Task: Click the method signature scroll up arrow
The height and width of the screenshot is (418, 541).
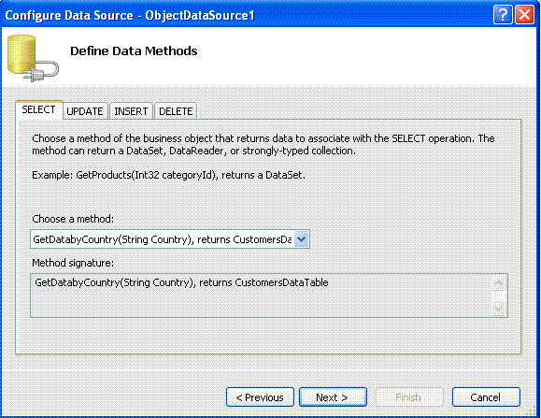Action: point(499,283)
